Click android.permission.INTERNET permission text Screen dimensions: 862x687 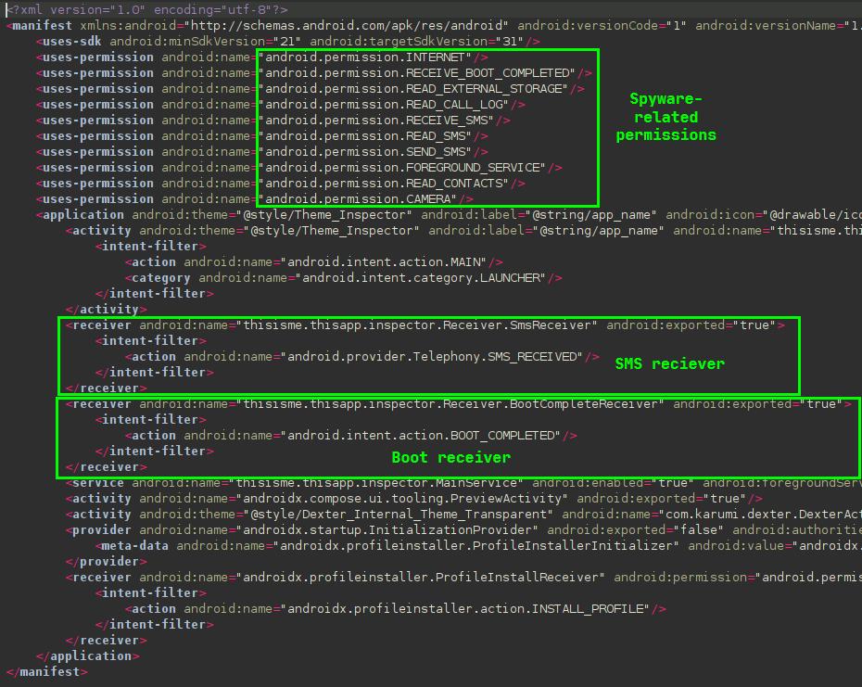(x=365, y=57)
